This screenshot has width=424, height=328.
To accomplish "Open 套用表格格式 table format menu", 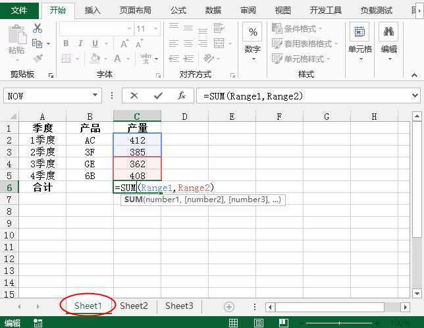I will (x=305, y=43).
